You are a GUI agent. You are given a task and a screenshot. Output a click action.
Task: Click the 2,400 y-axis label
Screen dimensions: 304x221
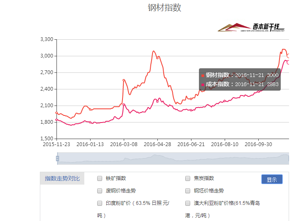pyautogui.click(x=47, y=89)
